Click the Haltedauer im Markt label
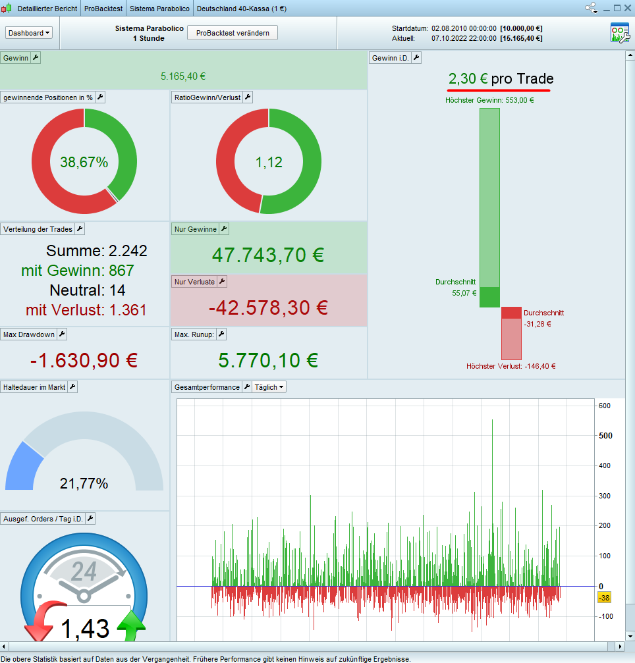635x663 pixels. click(x=34, y=386)
